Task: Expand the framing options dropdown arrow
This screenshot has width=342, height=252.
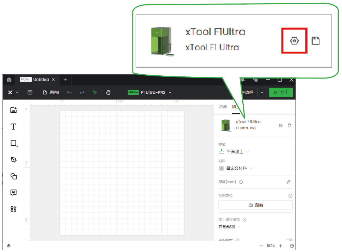Action: coord(262,93)
